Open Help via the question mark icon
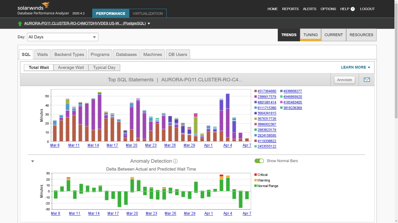This screenshot has width=398, height=223. [x=352, y=9]
